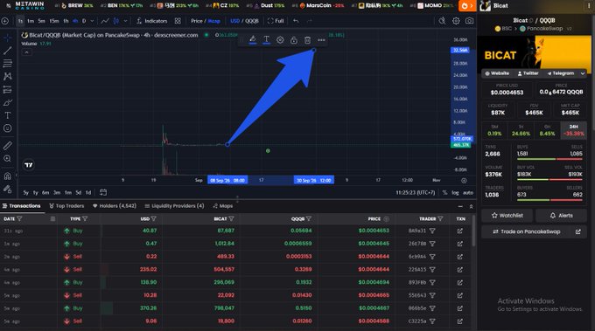Screen dimensions: 595x331
Task: Select the brush drawing tool
Action: click(x=7, y=103)
